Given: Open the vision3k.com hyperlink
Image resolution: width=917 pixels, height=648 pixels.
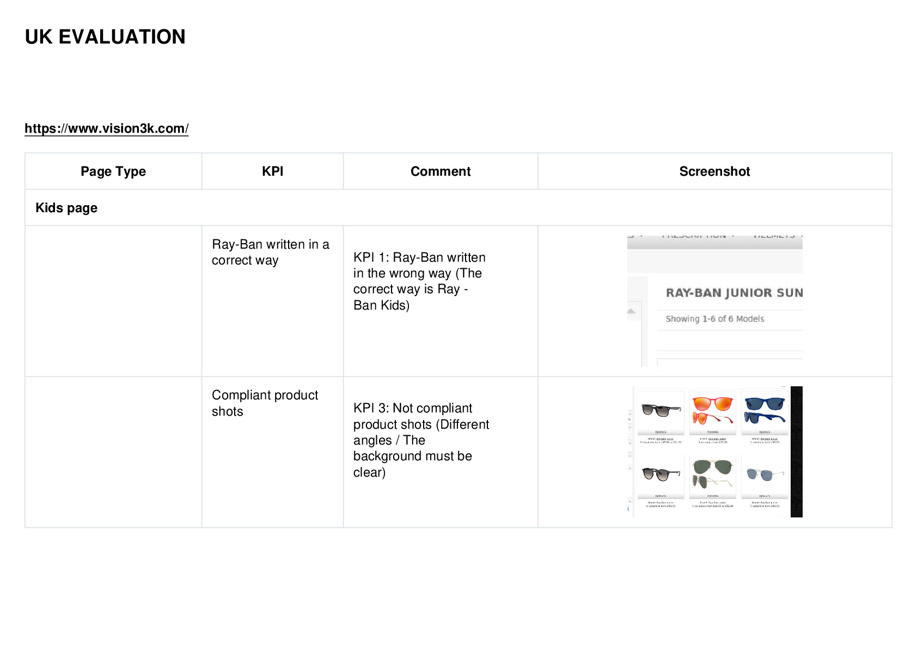Looking at the screenshot, I should pos(107,128).
